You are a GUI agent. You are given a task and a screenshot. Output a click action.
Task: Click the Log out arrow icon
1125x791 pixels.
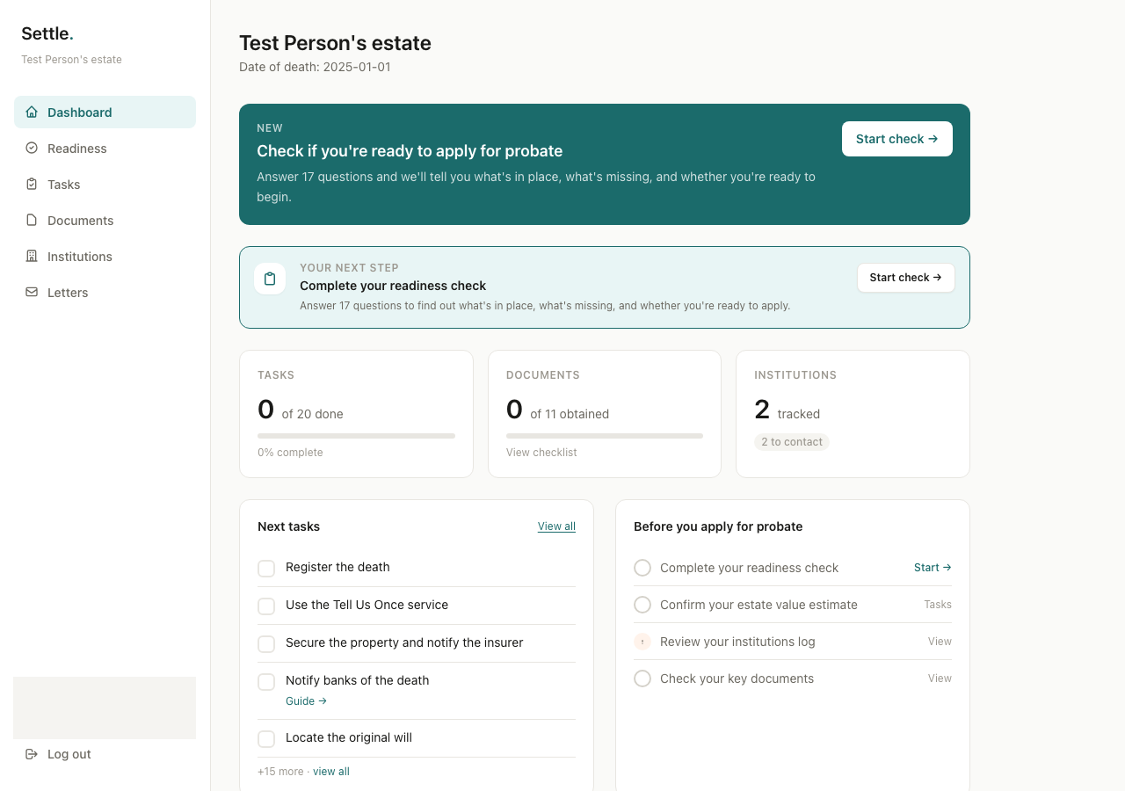click(32, 754)
